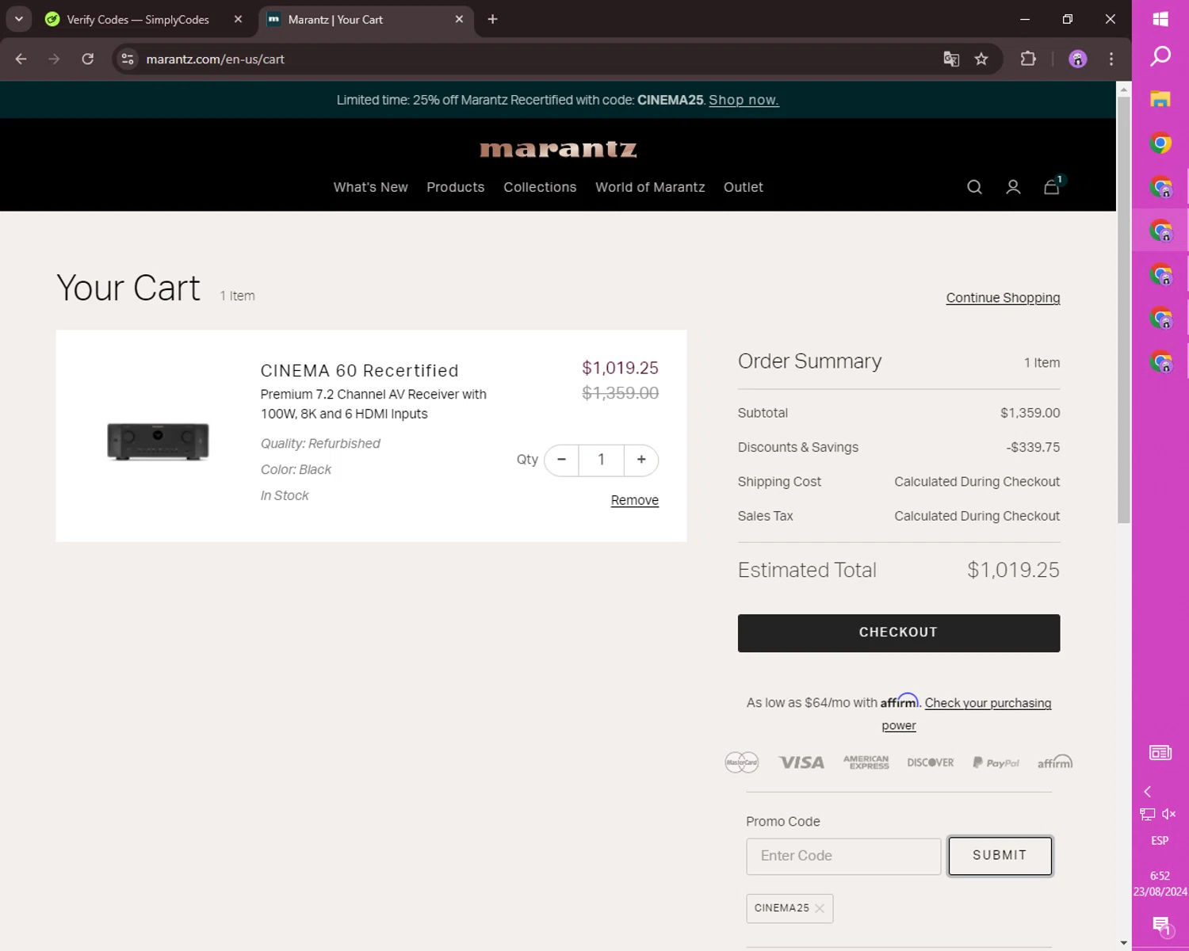Image resolution: width=1189 pixels, height=951 pixels.
Task: Follow the Shop now promo link
Action: [x=744, y=100]
